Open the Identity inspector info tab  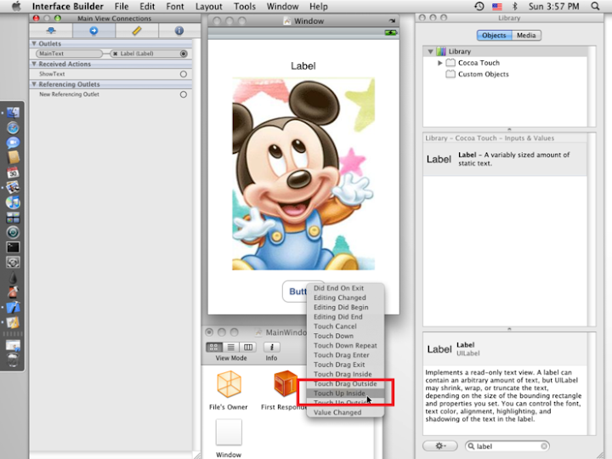(x=178, y=31)
